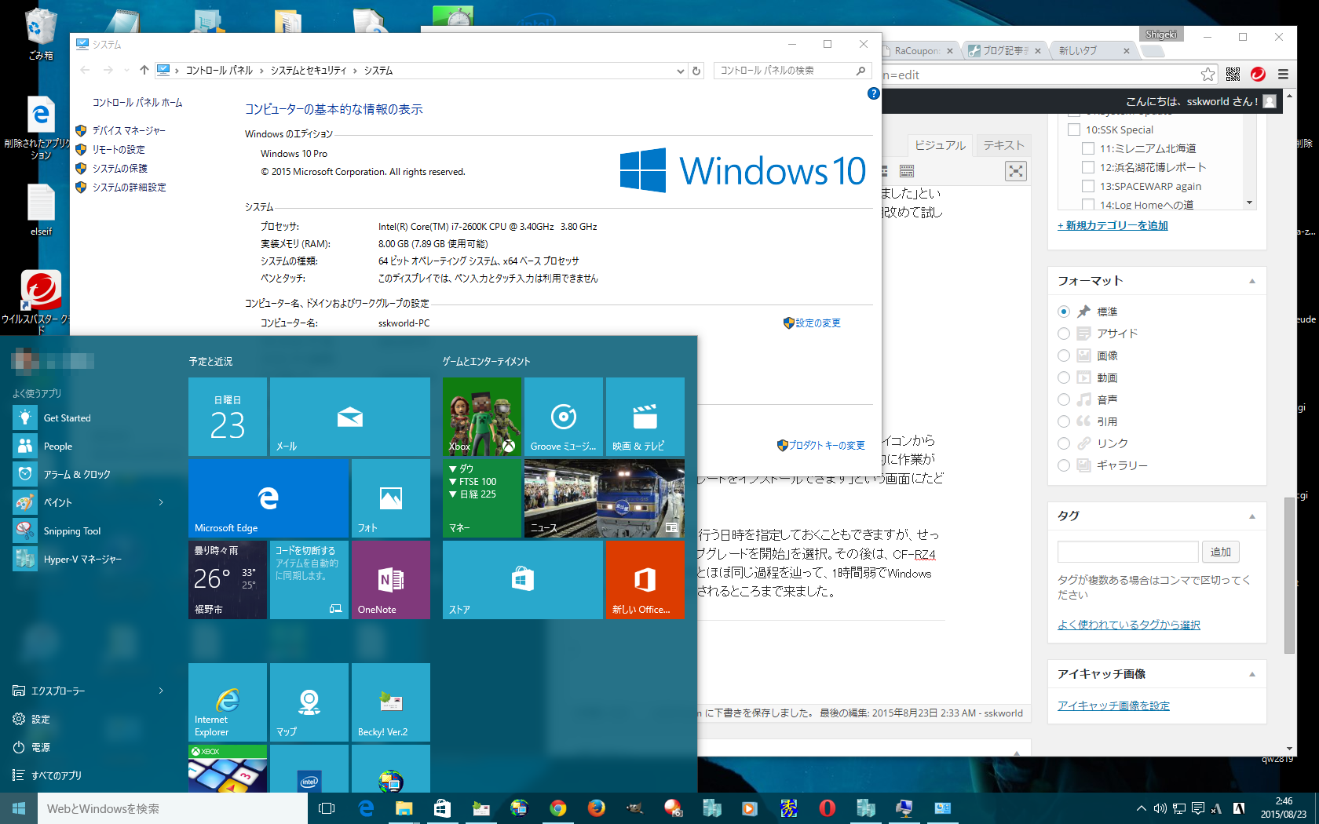Open Get Started from the app list

click(90, 418)
